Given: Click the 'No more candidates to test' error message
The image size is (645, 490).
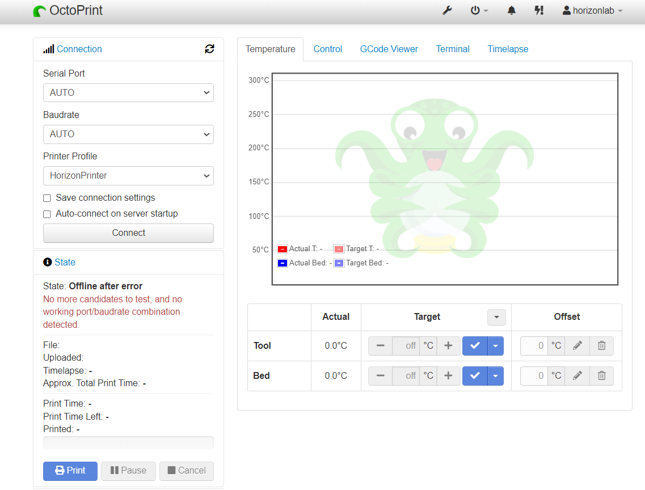Looking at the screenshot, I should point(112,311).
